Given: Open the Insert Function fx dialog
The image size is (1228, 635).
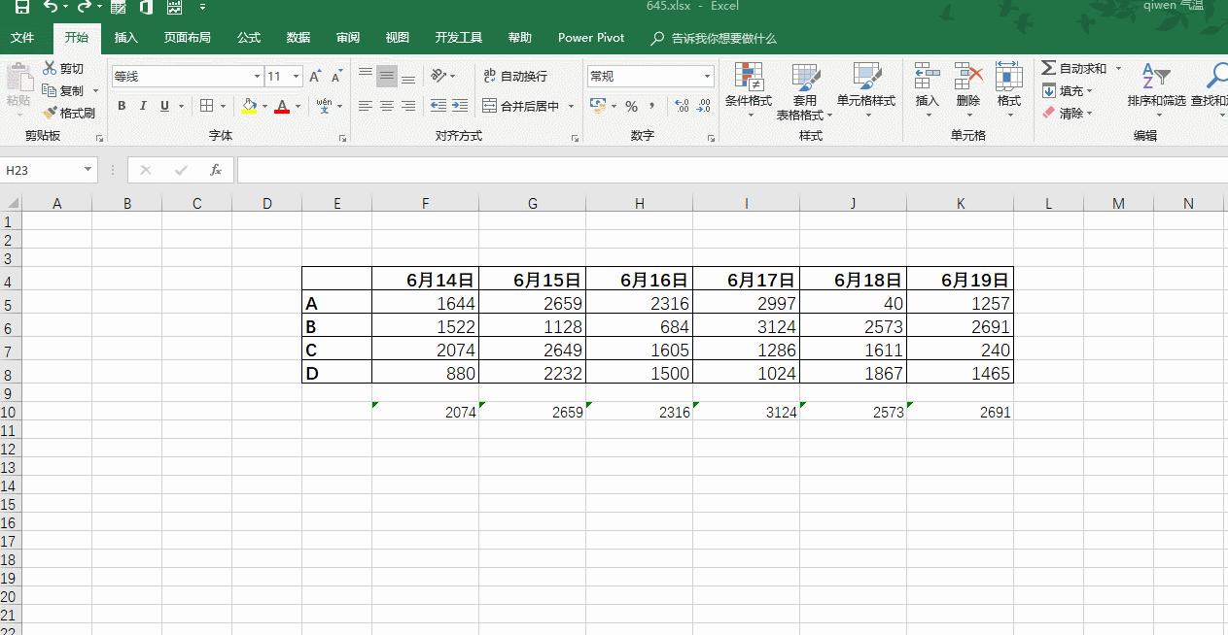Looking at the screenshot, I should point(216,170).
